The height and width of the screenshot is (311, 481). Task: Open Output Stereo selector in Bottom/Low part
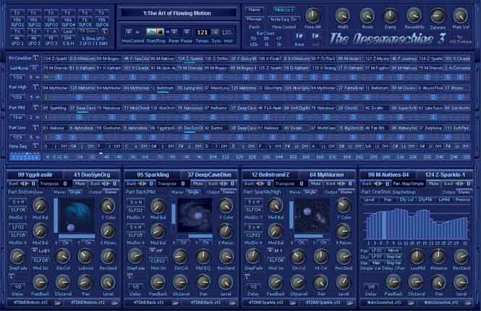[x=111, y=192]
